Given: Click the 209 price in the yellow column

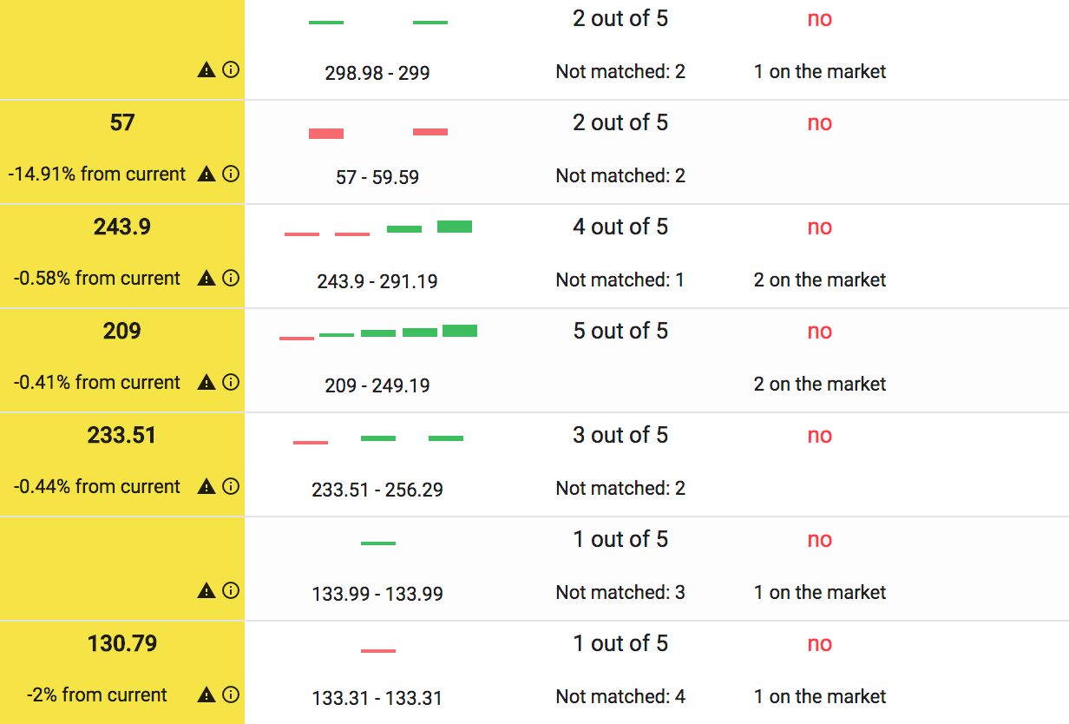Looking at the screenshot, I should pos(122,331).
